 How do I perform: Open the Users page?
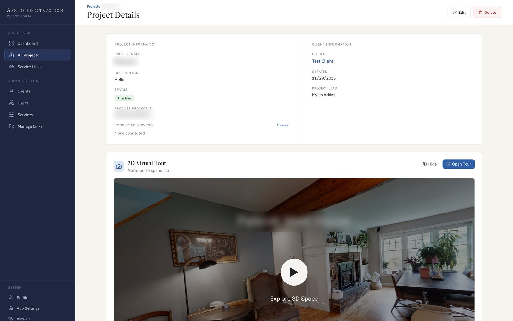[38, 103]
